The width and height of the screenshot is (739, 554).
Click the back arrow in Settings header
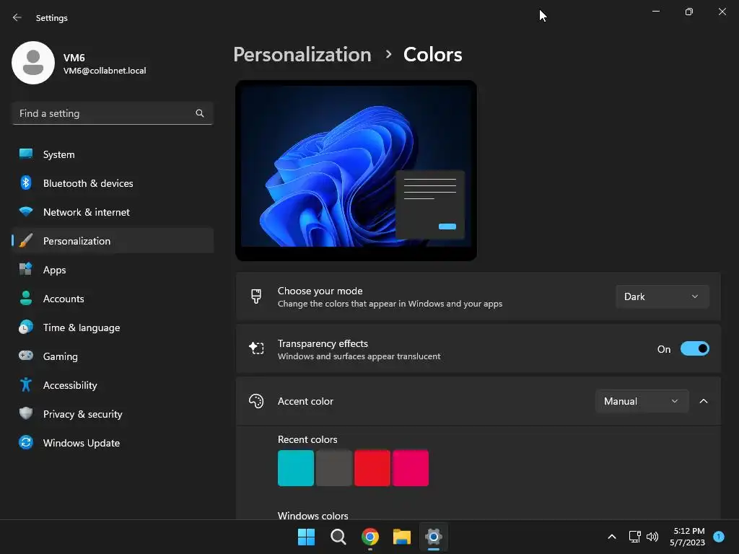coord(17,17)
